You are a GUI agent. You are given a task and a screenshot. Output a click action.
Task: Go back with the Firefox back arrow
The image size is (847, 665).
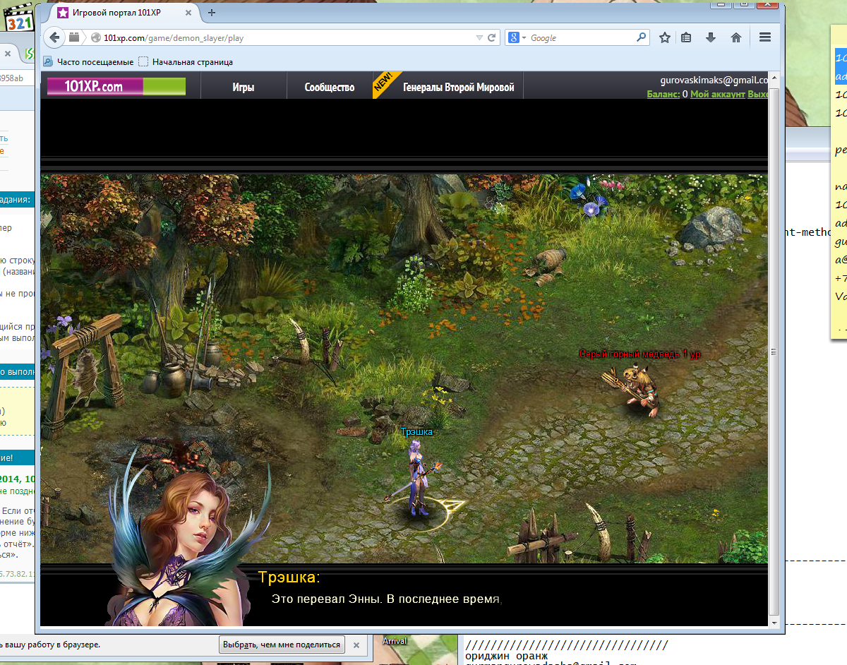point(54,37)
